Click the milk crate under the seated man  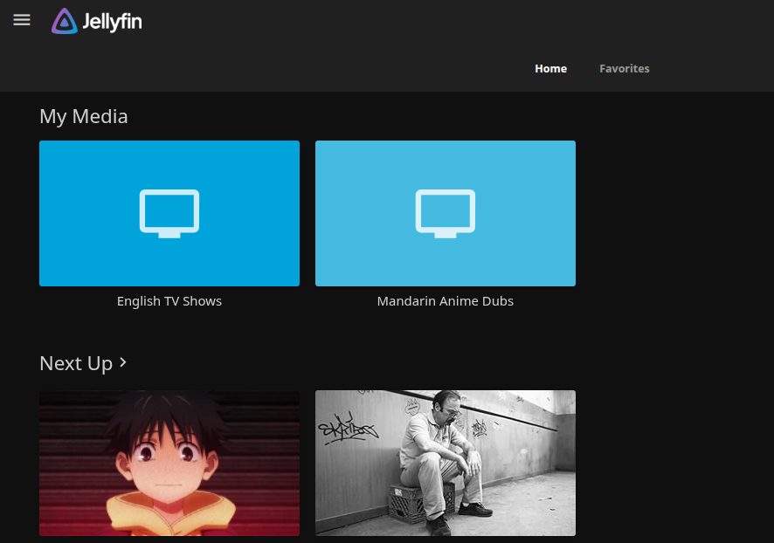pos(421,502)
